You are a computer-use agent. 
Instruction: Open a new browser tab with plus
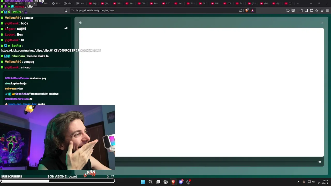tap(298, 3)
